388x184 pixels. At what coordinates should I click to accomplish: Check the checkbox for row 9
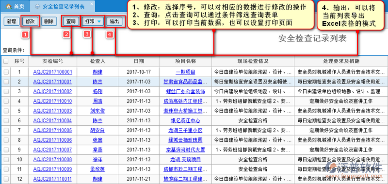click(x=6, y=150)
